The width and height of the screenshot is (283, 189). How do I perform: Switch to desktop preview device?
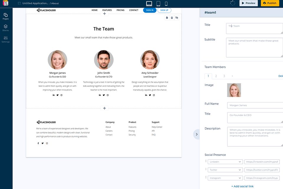[149, 4]
